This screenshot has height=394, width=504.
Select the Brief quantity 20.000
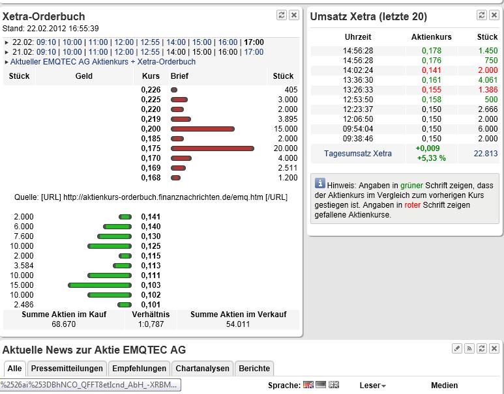tap(286, 148)
